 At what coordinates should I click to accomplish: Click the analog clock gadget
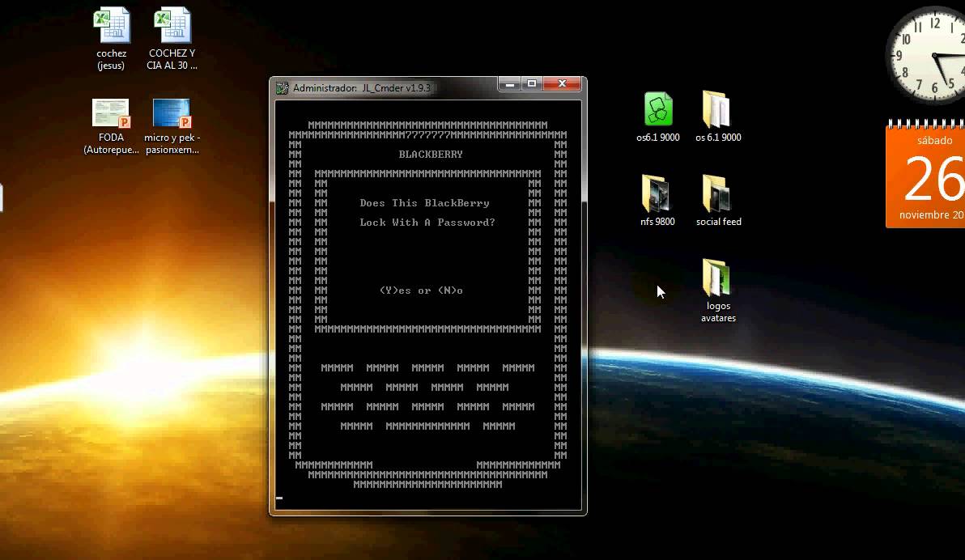pyautogui.click(x=931, y=55)
